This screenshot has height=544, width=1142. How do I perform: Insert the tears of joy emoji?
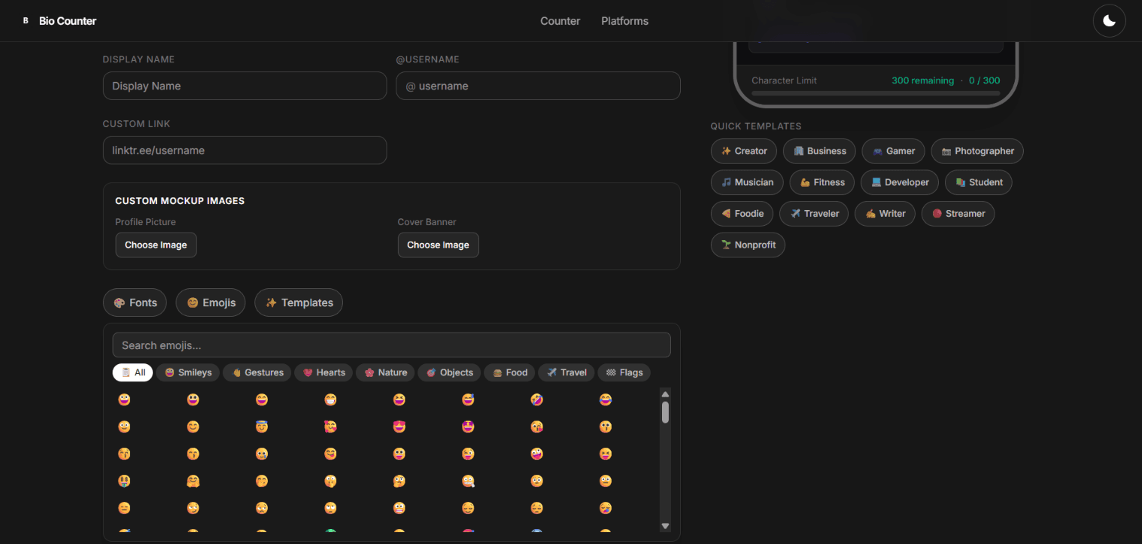(x=605, y=400)
